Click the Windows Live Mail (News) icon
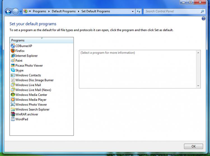Image resolution: width=210 pixels, height=156 pixels. pos(13,90)
